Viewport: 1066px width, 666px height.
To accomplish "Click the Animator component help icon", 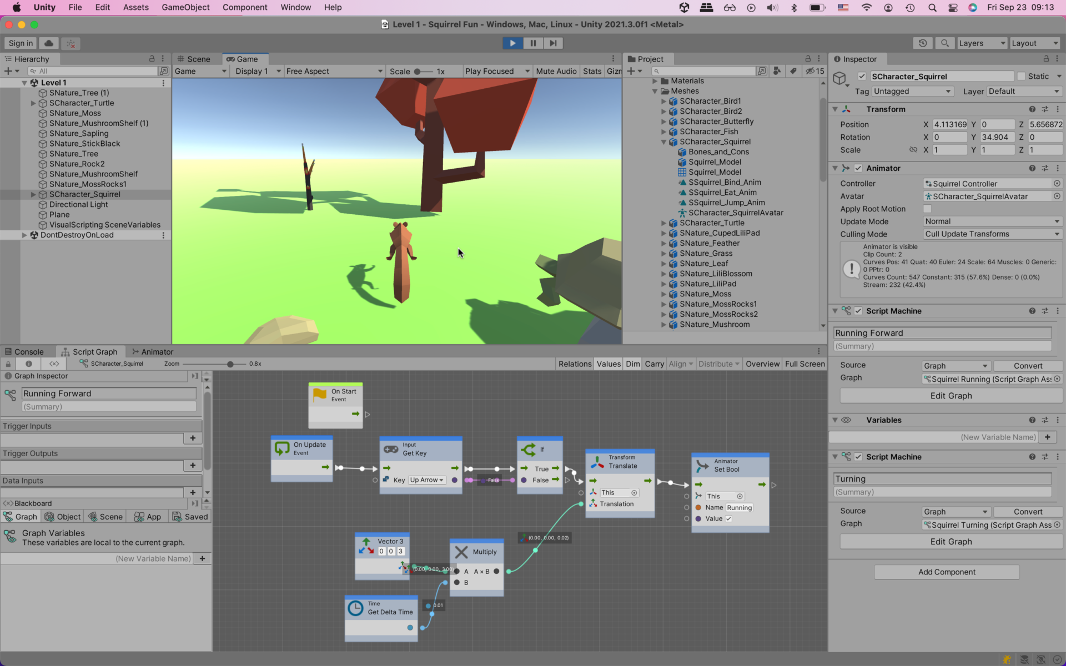I will click(x=1032, y=168).
